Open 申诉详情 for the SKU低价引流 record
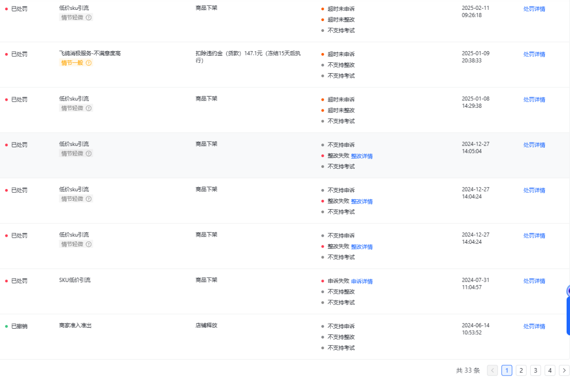 coord(362,281)
